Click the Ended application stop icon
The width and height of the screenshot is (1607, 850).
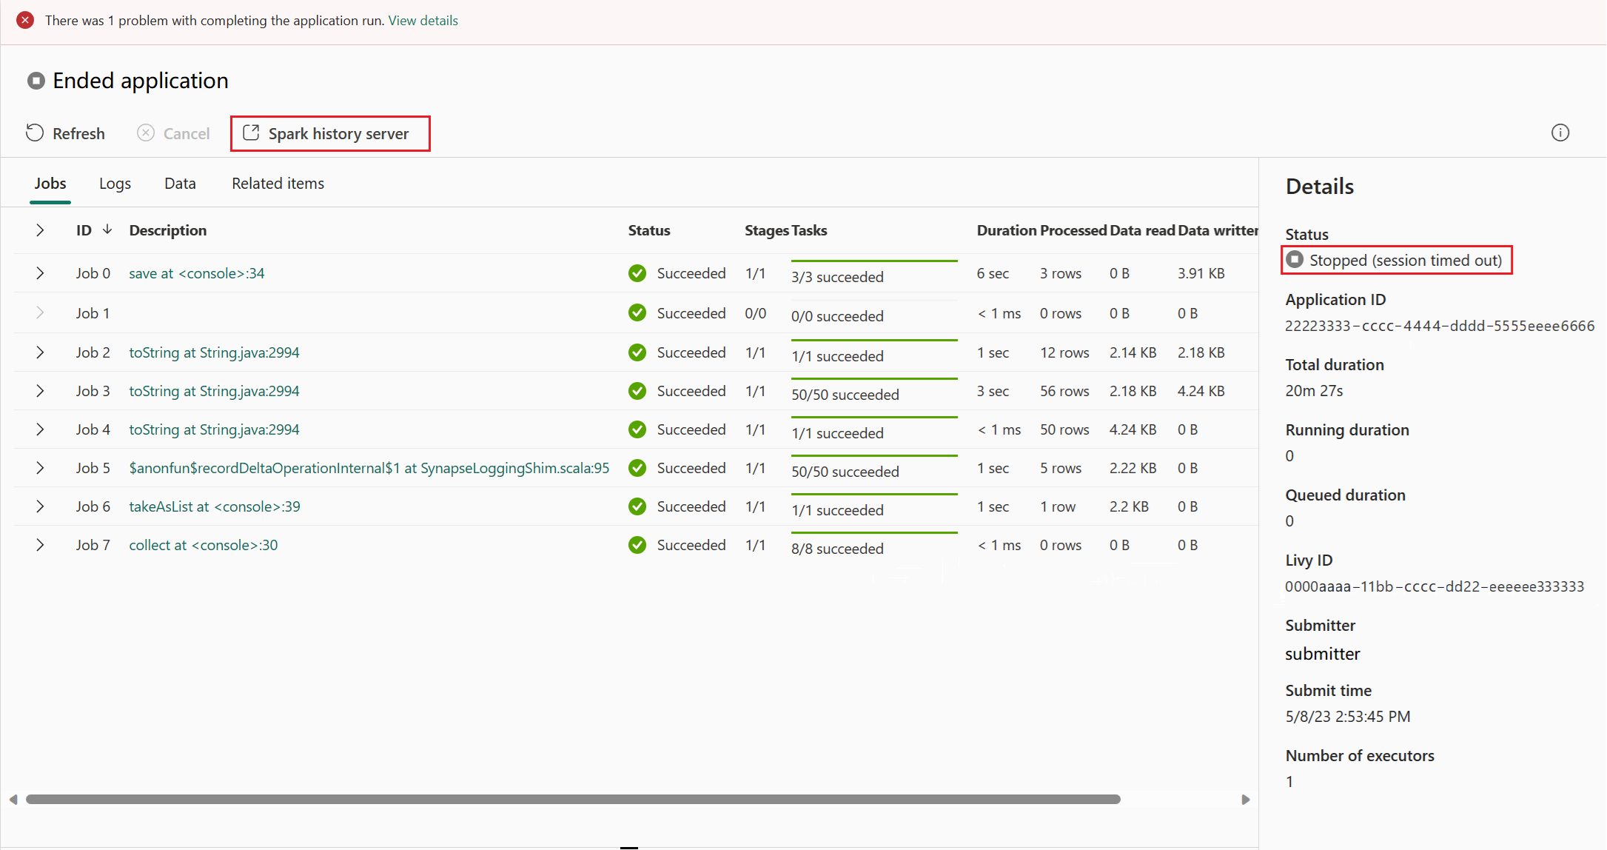(36, 81)
